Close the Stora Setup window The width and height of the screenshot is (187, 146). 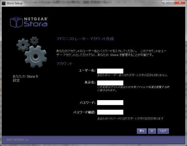tap(180, 2)
